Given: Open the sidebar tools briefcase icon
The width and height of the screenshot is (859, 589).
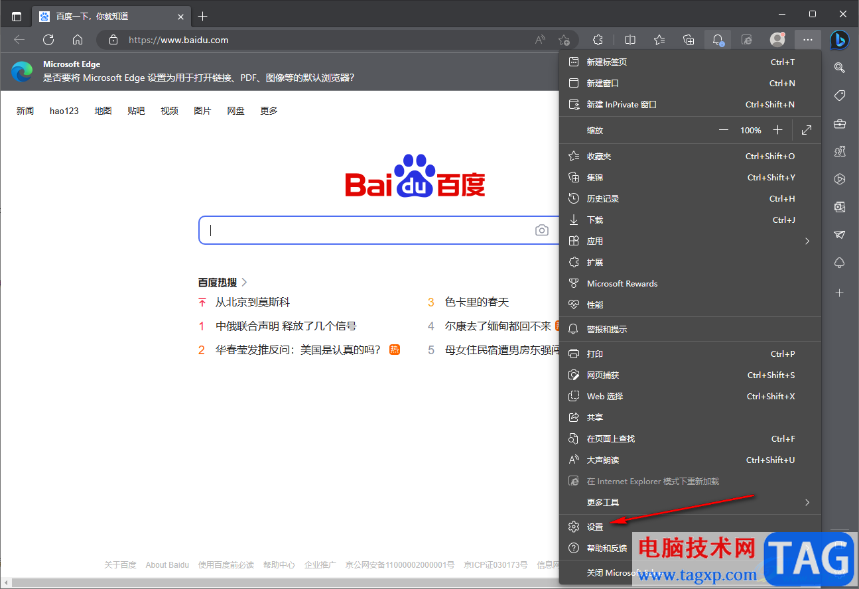Looking at the screenshot, I should [839, 123].
